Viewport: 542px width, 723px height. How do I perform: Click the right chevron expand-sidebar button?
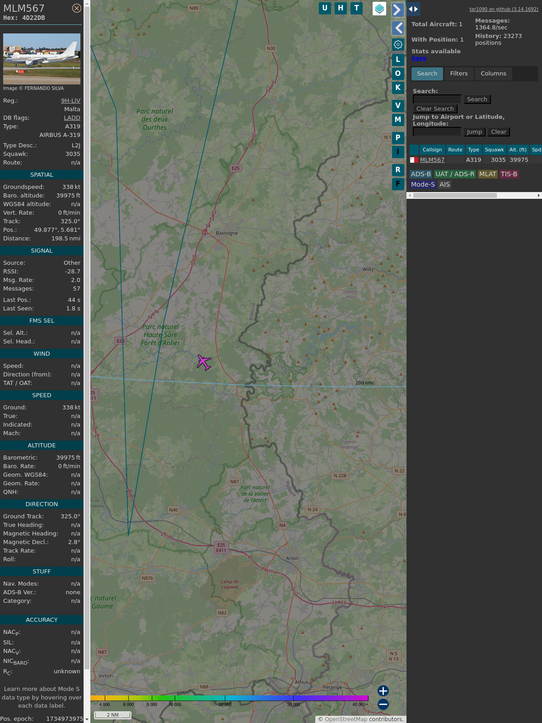[397, 9]
